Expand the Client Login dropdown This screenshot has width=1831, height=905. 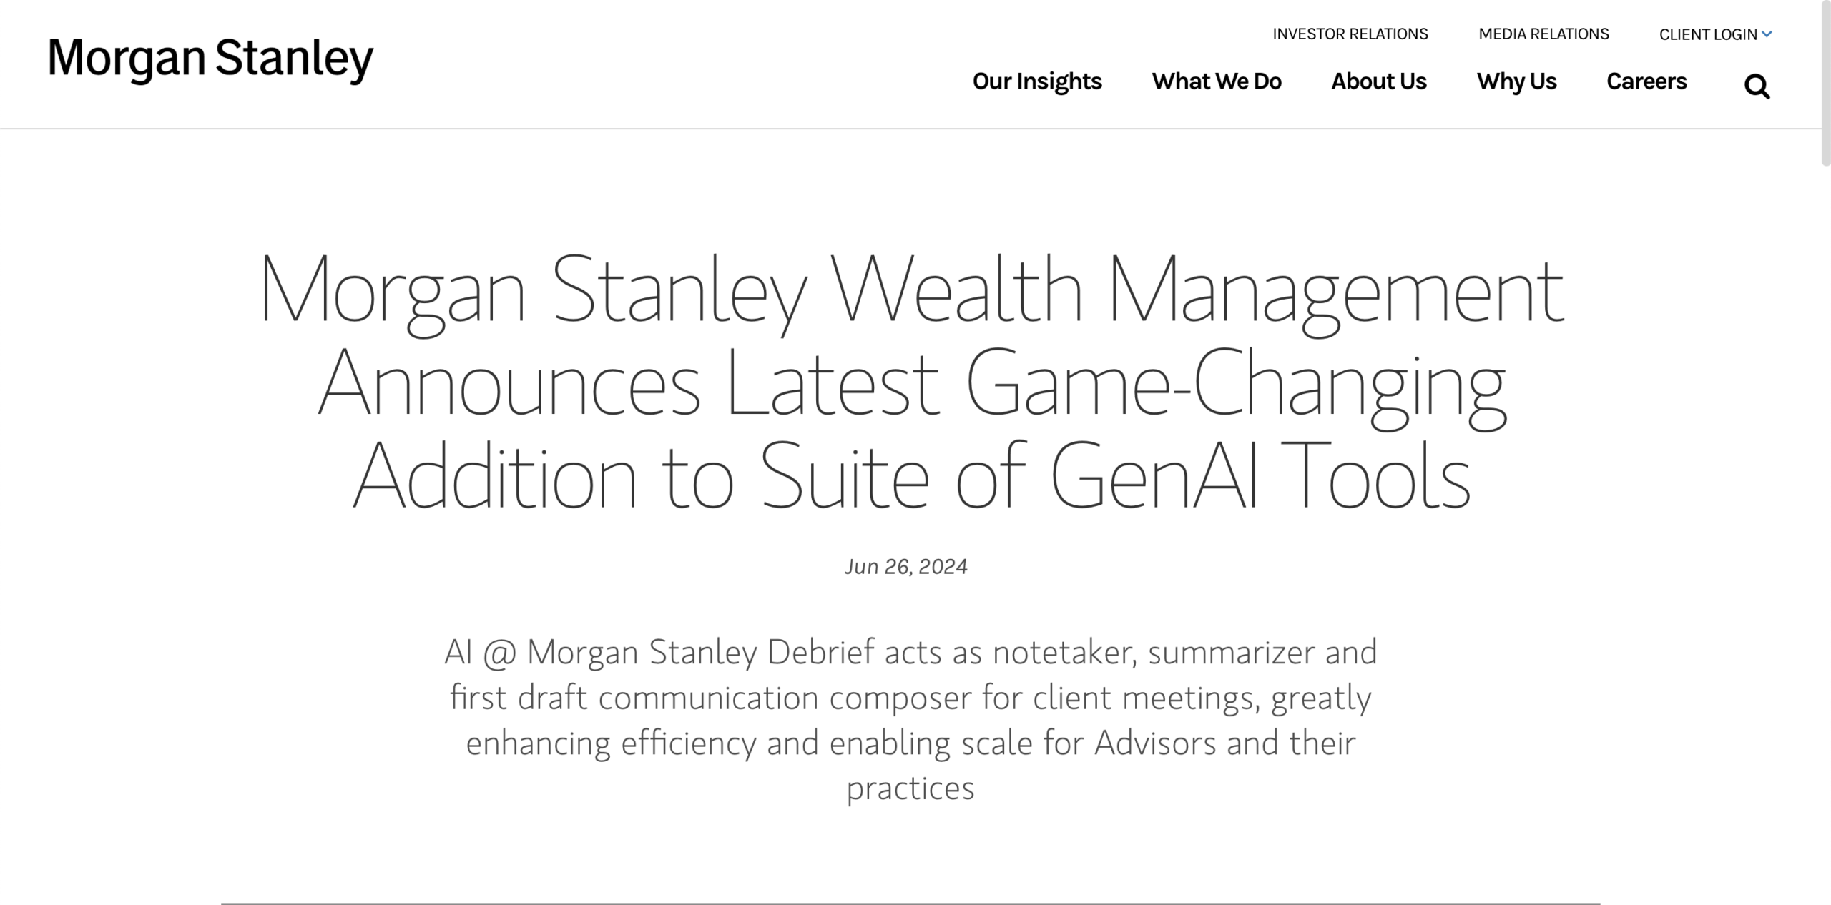[x=1714, y=34]
